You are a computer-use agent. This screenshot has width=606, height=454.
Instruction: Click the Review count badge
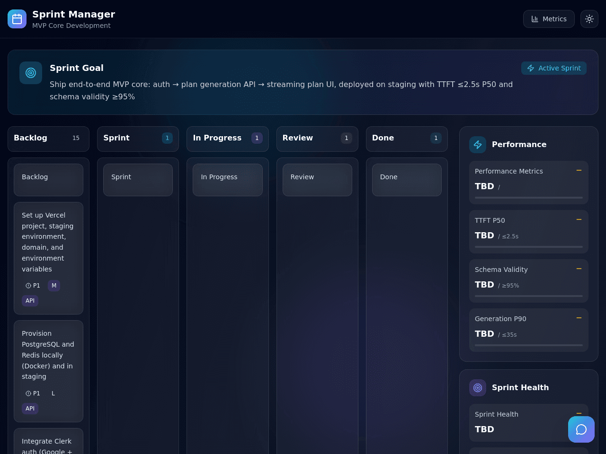tap(347, 138)
